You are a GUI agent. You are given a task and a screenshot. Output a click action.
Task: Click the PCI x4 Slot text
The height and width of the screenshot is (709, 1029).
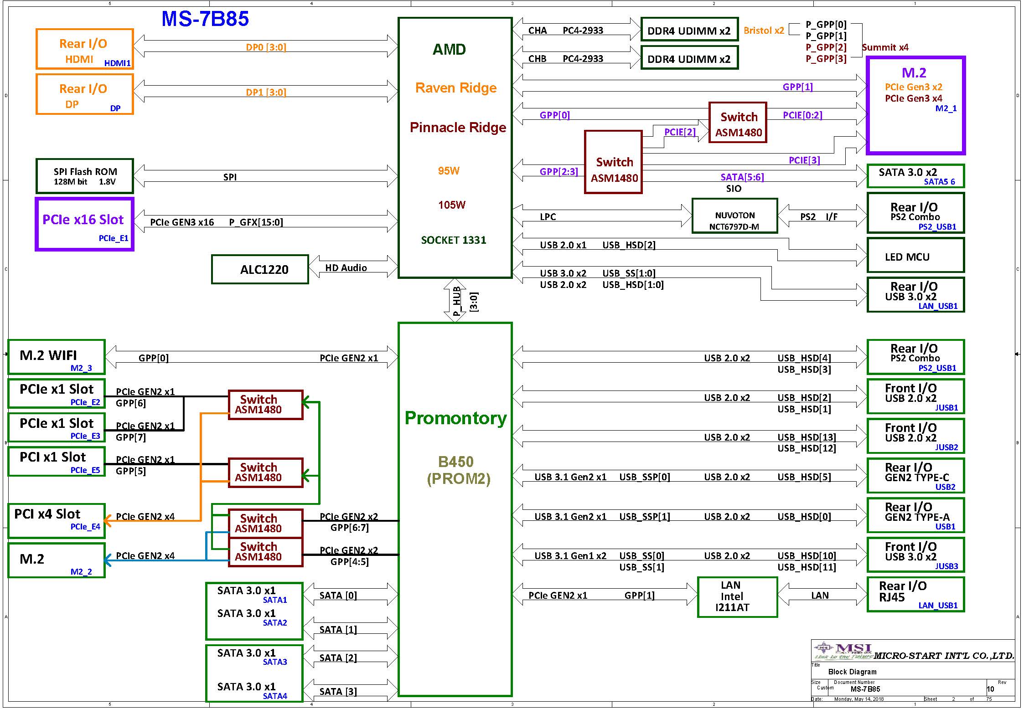[x=47, y=514]
